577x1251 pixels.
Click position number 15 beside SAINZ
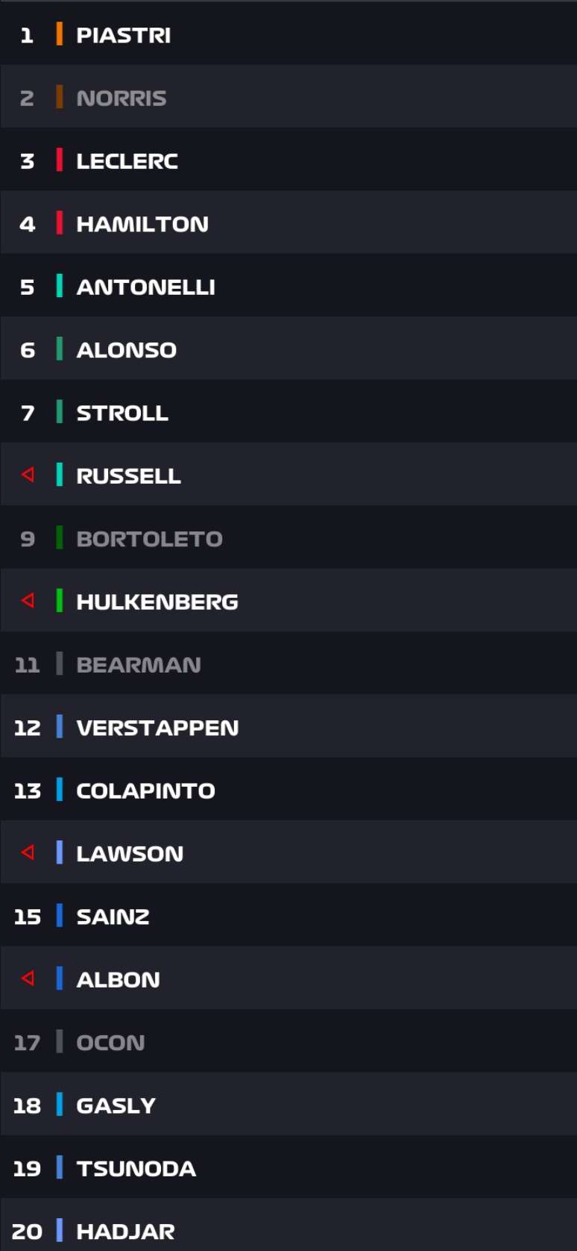point(28,916)
